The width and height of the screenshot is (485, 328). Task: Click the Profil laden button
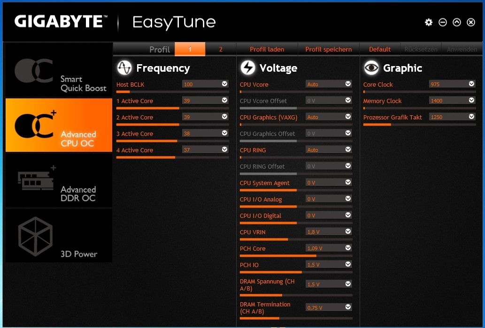pyautogui.click(x=267, y=49)
